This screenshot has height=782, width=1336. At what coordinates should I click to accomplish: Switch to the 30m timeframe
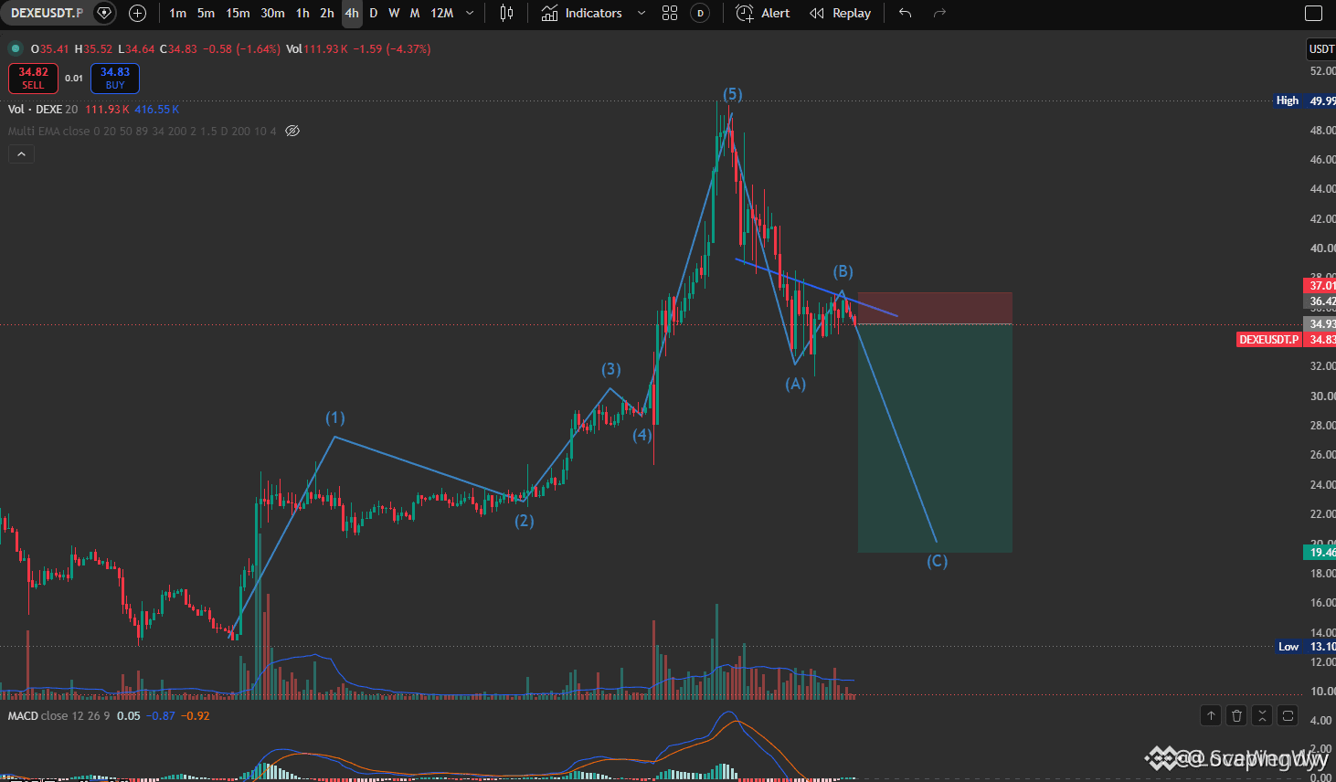point(272,13)
